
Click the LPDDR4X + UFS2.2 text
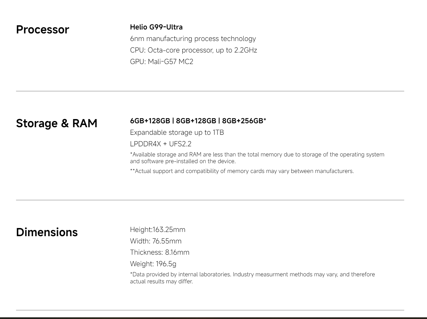[161, 144]
